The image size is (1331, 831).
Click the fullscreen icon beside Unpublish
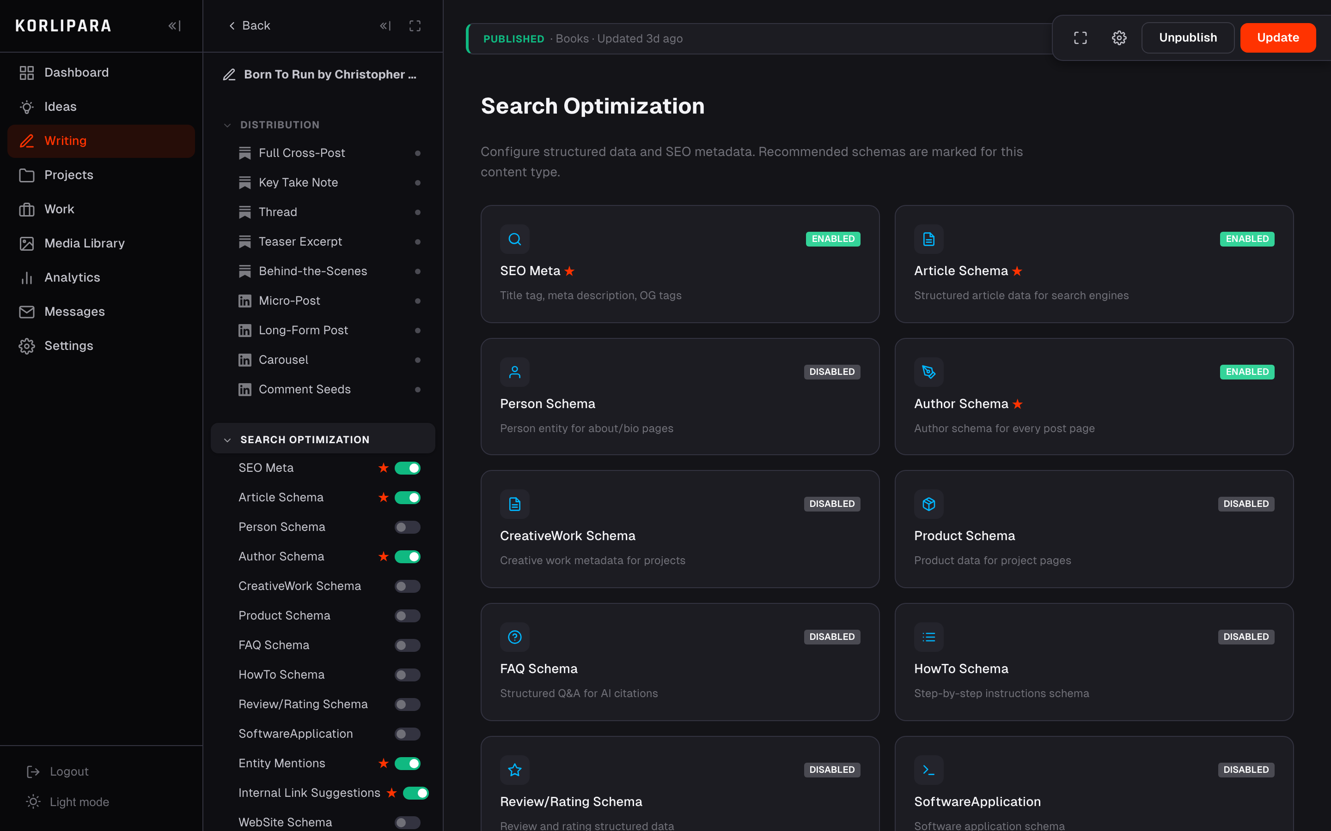tap(1080, 38)
